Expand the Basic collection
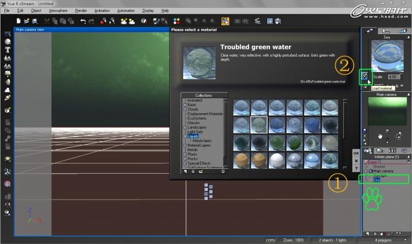 [185, 105]
